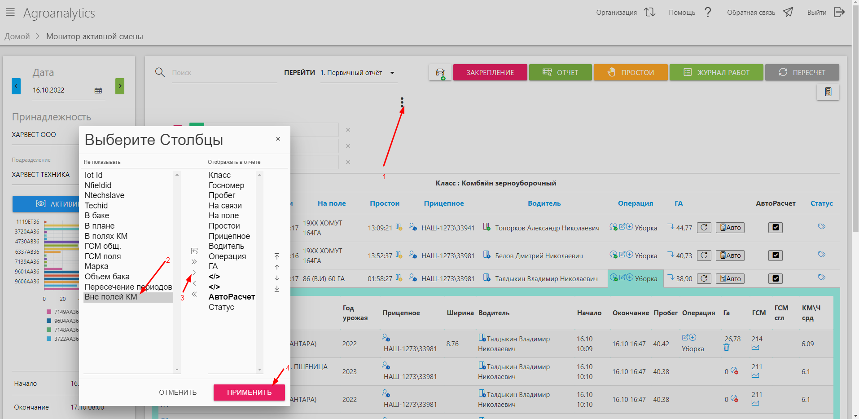
Task: Expand the Первичный отчёт report dropdown
Action: pyautogui.click(x=392, y=73)
